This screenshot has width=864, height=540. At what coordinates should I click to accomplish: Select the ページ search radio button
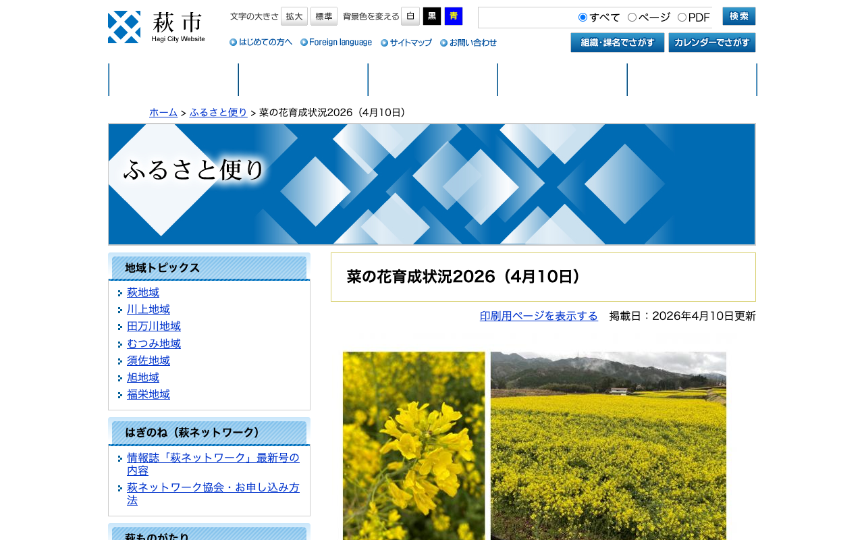click(x=632, y=18)
